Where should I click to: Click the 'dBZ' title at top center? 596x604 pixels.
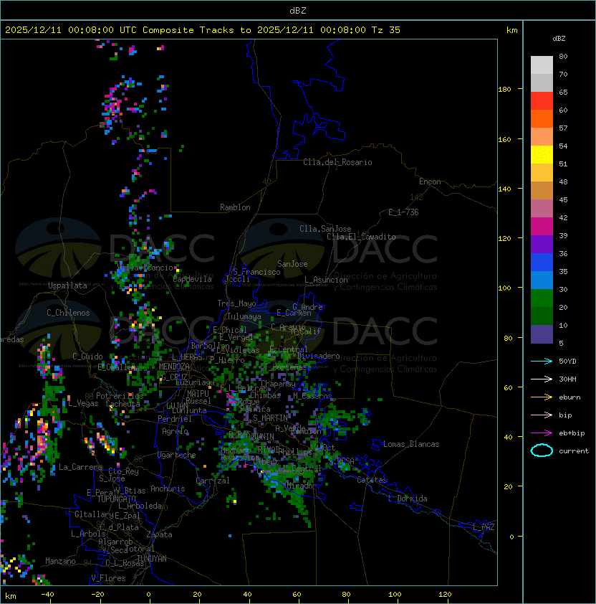click(298, 10)
